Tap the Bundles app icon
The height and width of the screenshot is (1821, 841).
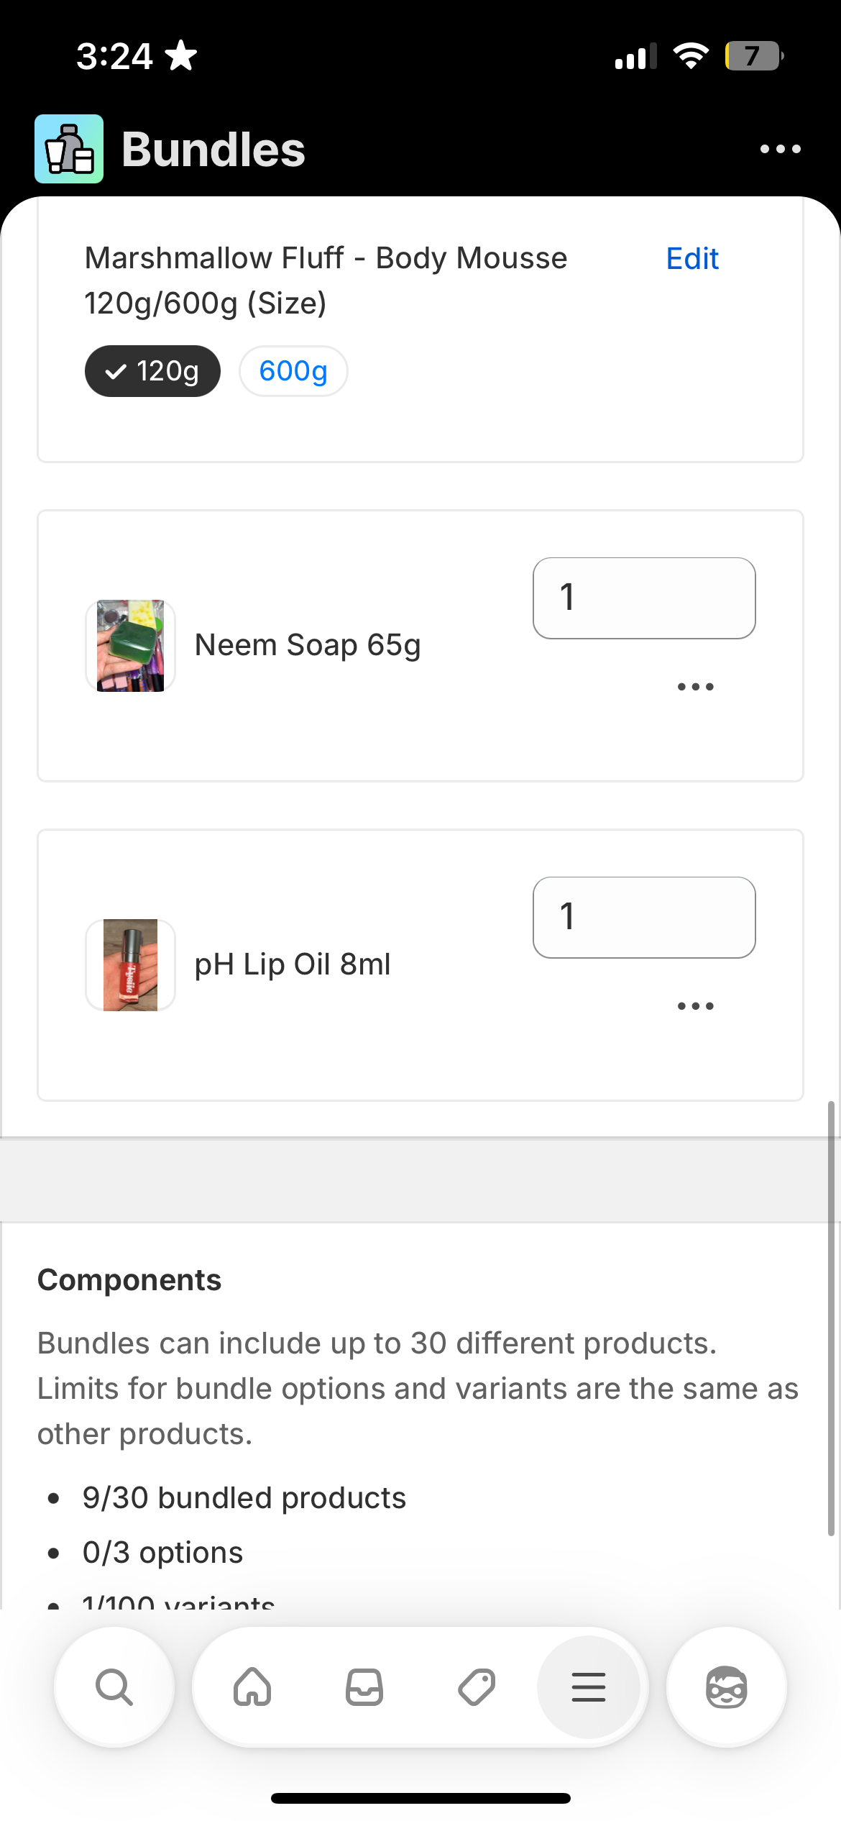(x=69, y=149)
